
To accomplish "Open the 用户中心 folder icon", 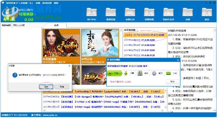I will coord(92,12).
